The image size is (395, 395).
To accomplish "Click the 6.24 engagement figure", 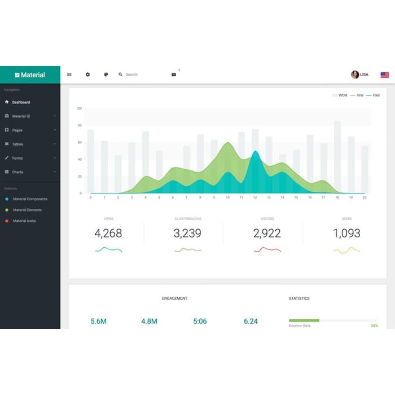I will [251, 321].
